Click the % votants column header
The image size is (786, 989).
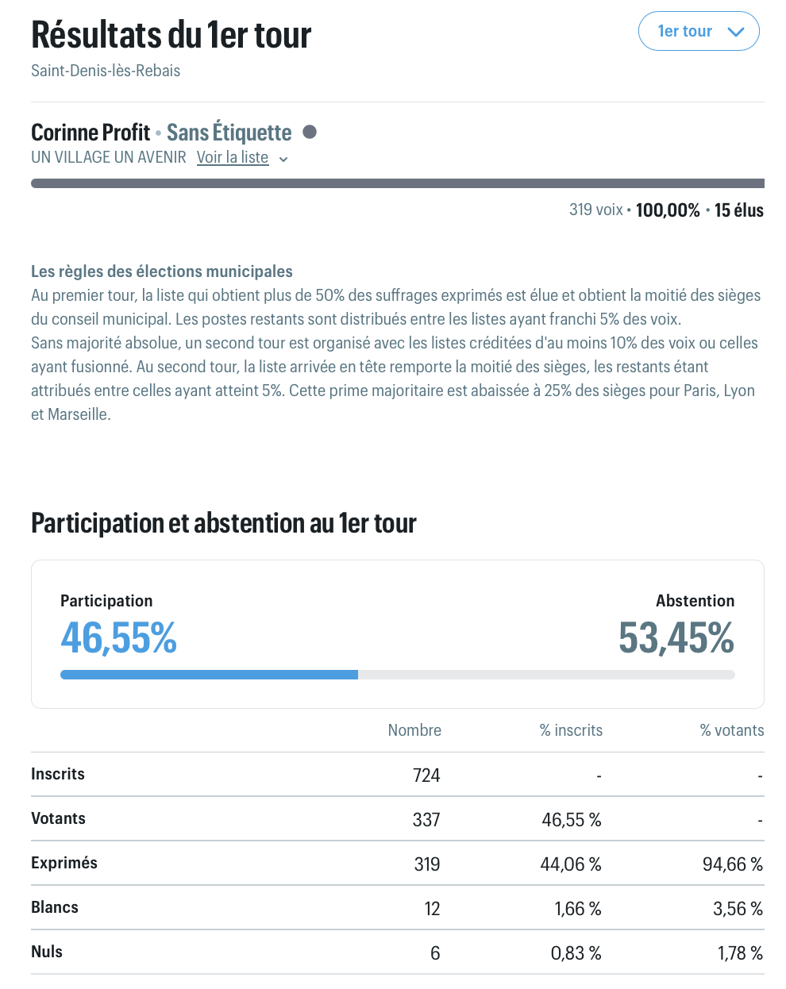731,730
